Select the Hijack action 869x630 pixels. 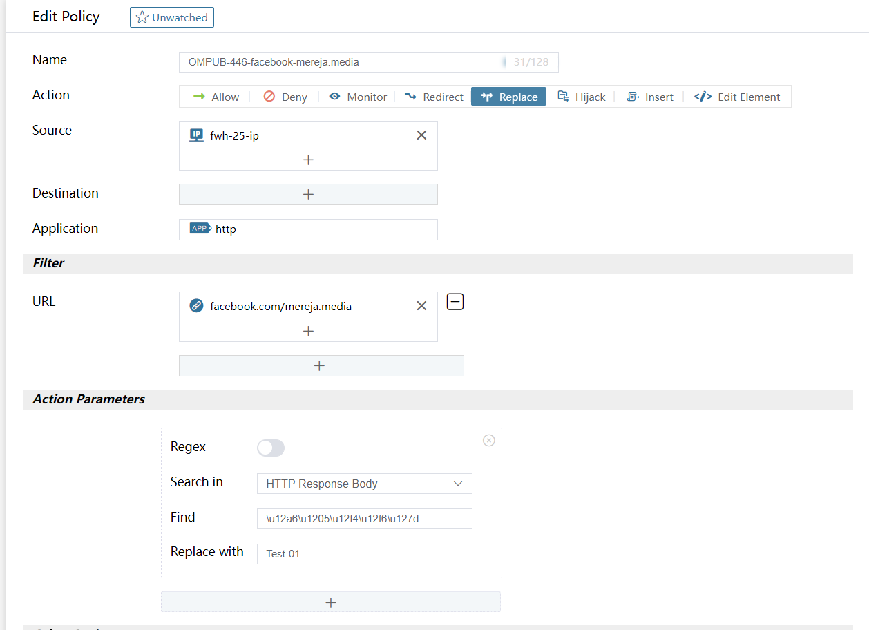click(x=581, y=97)
